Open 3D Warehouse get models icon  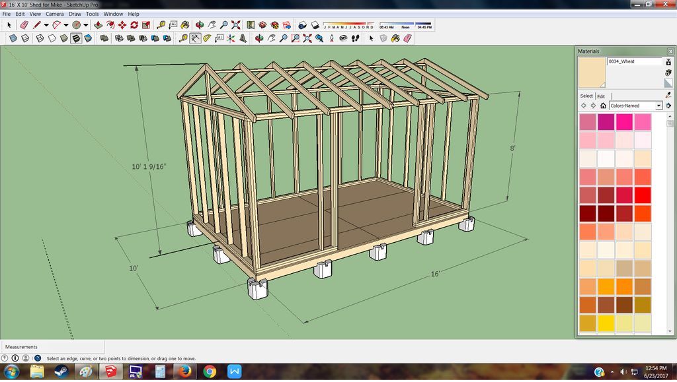[262, 25]
